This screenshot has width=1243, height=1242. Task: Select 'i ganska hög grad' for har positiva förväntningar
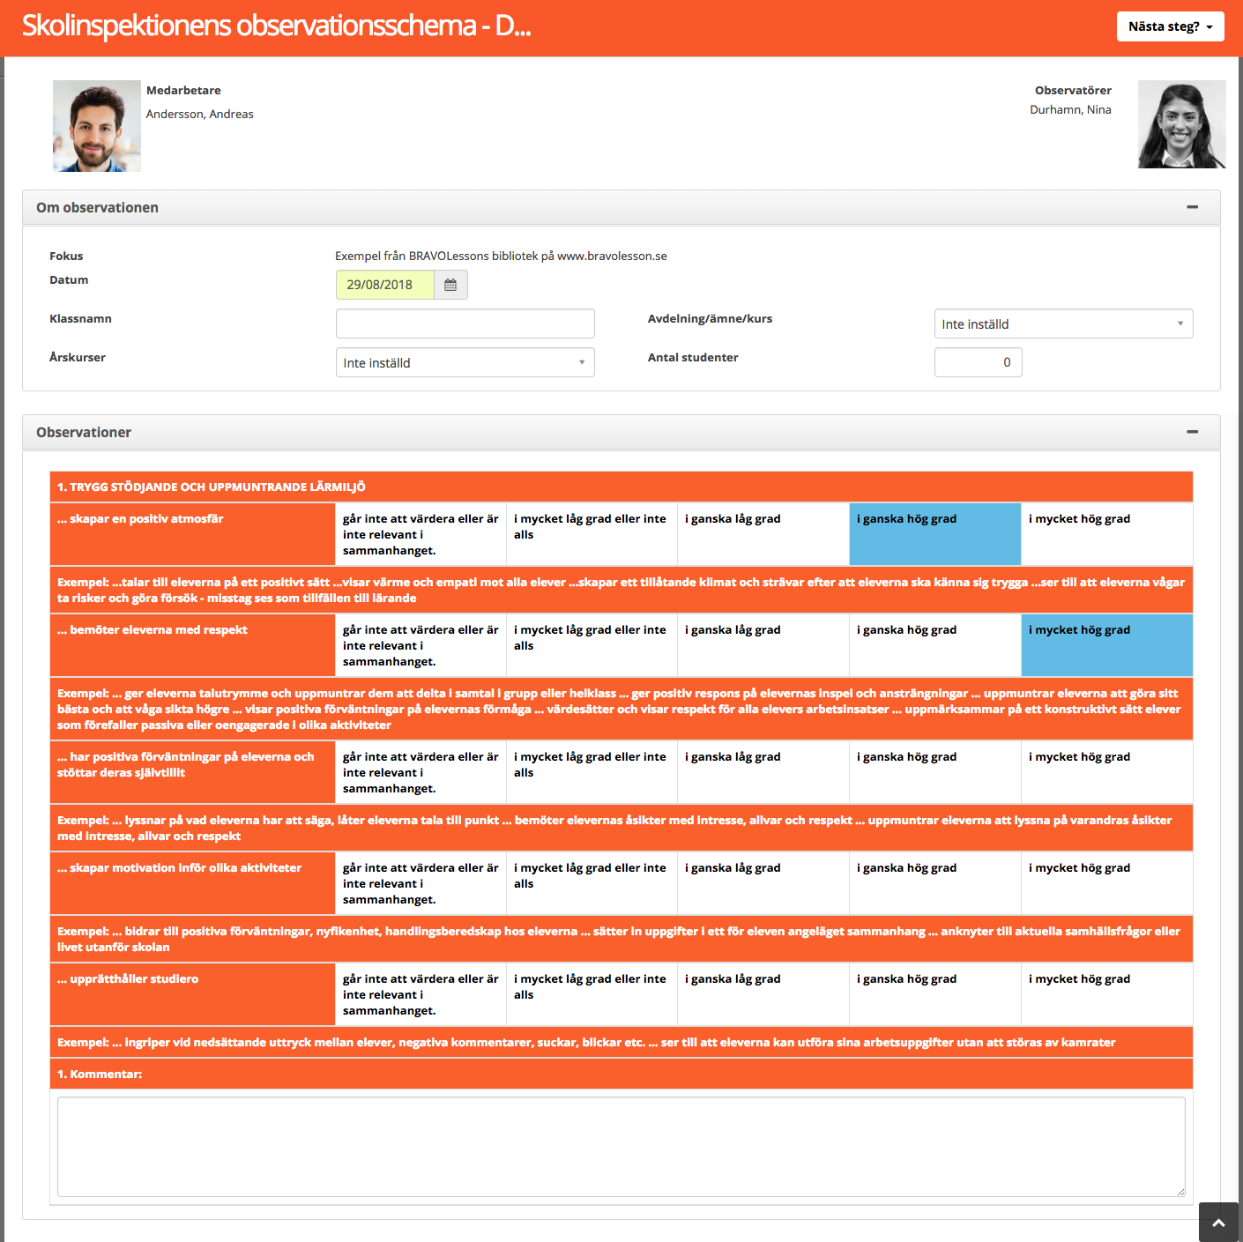click(934, 772)
